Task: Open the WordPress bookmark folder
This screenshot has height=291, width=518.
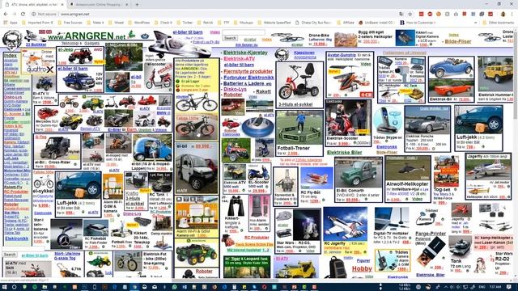Action: pos(139,23)
